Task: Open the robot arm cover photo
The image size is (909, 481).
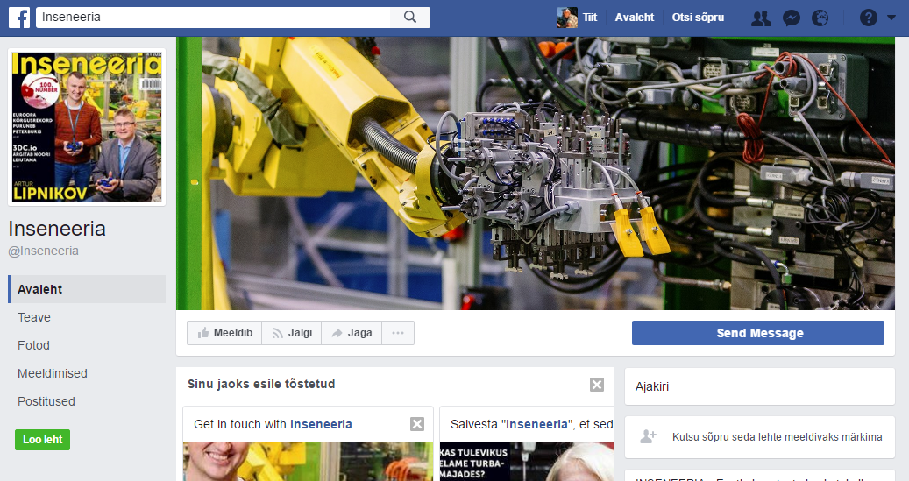Action: pyautogui.click(x=535, y=173)
